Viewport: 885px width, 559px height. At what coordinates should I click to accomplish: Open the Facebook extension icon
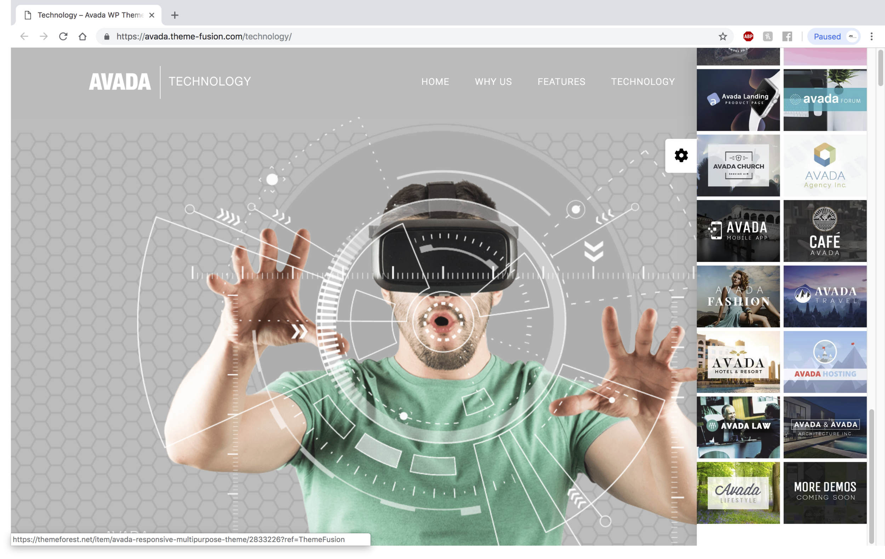787,36
